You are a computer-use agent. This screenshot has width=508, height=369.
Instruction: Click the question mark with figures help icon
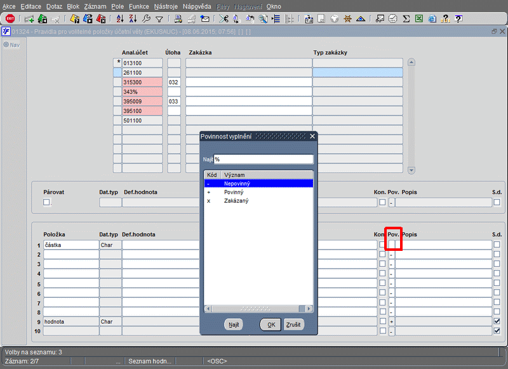pos(446,19)
